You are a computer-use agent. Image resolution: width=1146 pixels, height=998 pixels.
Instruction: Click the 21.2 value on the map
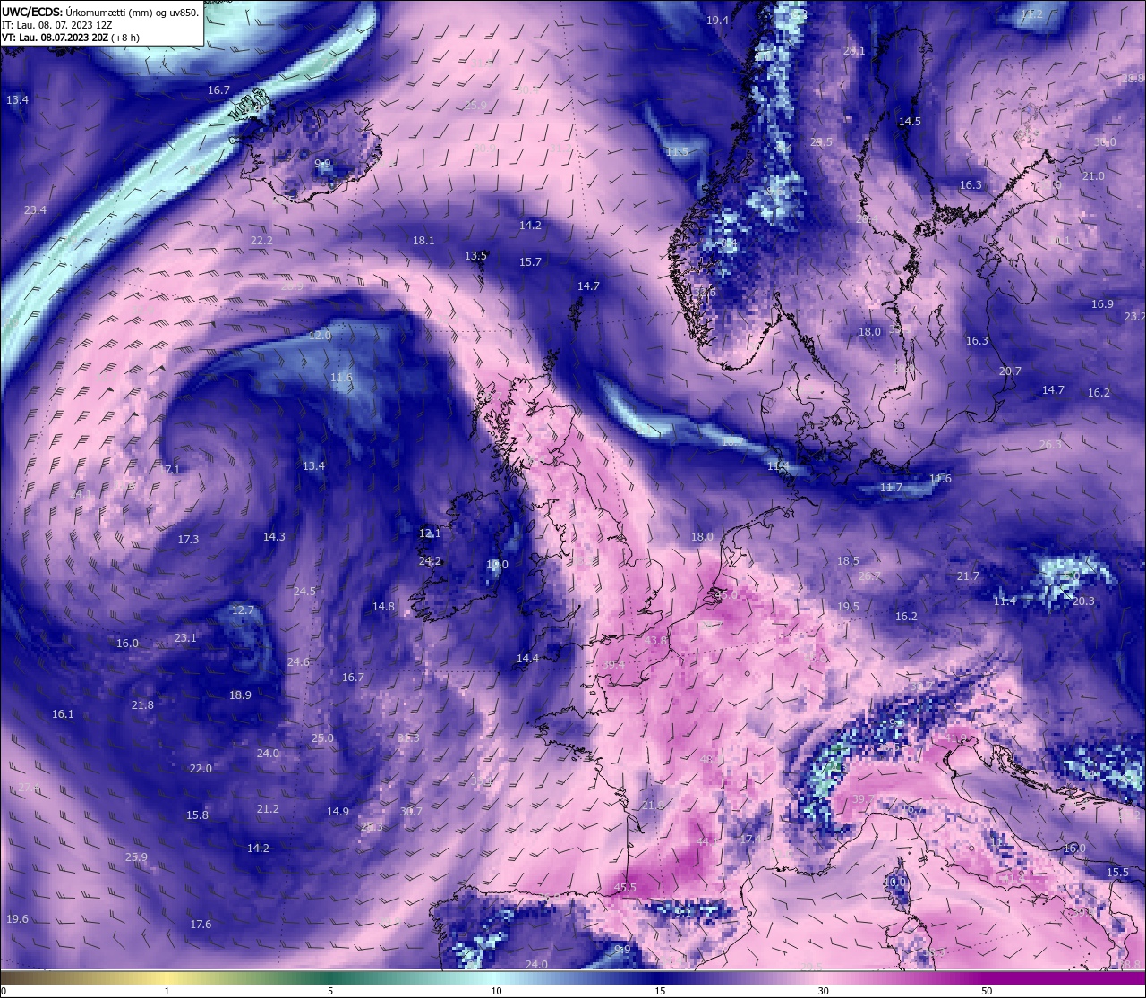pyautogui.click(x=268, y=808)
